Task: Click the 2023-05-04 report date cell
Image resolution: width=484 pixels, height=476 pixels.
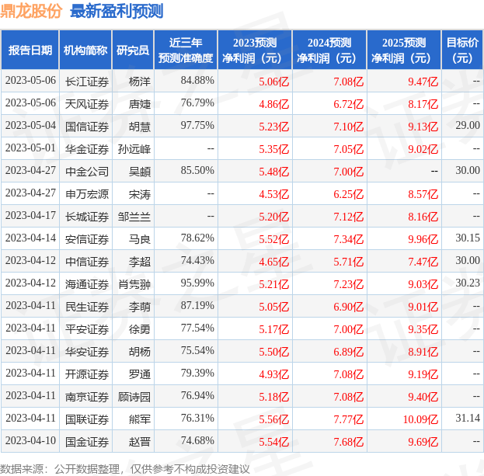Action: click(30, 125)
